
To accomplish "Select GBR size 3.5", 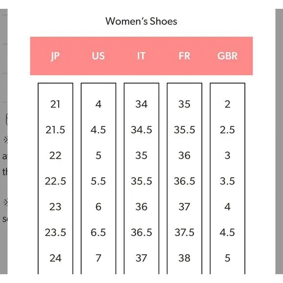I will point(227,181).
